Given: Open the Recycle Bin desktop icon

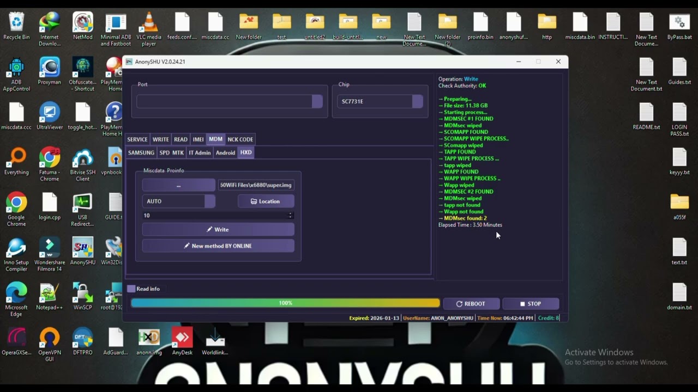Looking at the screenshot, I should click(16, 26).
